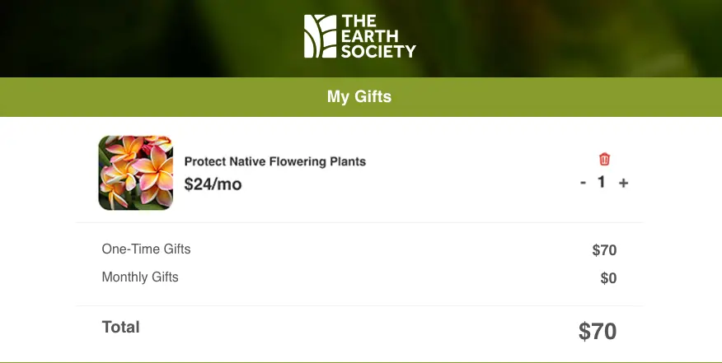Click the quantity value 1
Viewport: 722px width, 363px height.
point(602,182)
